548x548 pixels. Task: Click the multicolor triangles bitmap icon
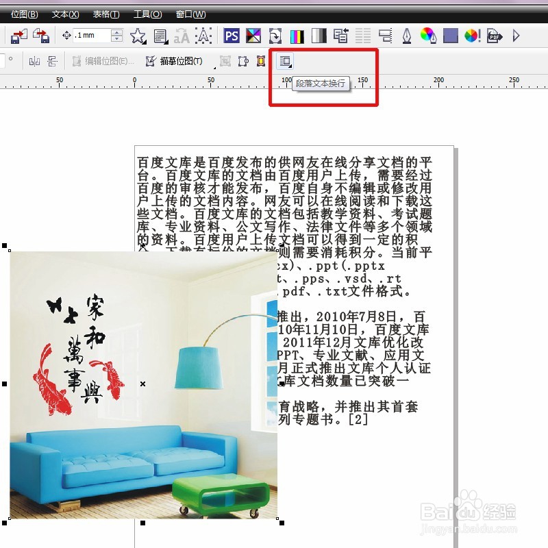tap(253, 36)
